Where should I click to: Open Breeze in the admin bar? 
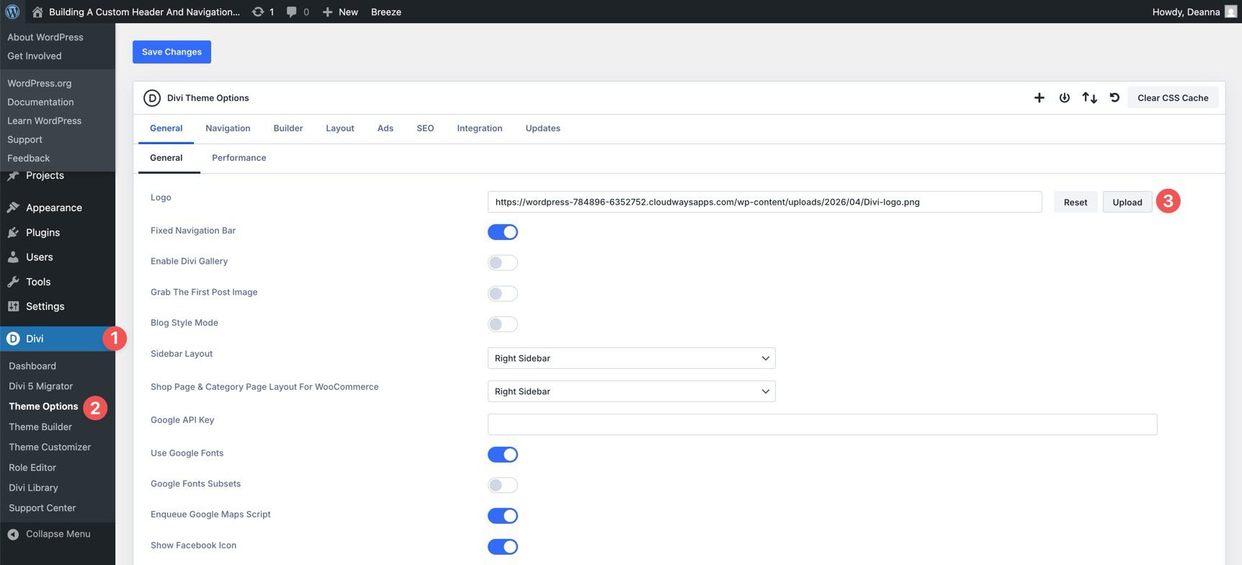click(x=386, y=12)
